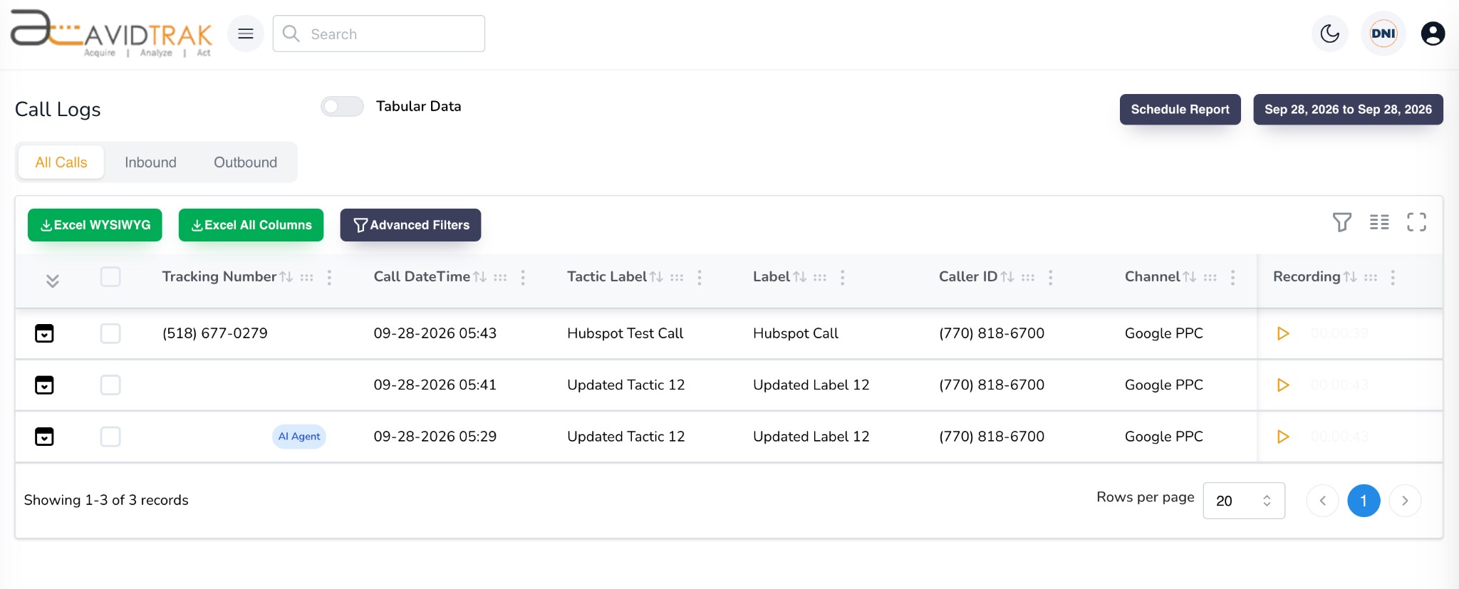This screenshot has height=589, width=1459.
Task: Open the DNI icon
Action: (x=1383, y=33)
